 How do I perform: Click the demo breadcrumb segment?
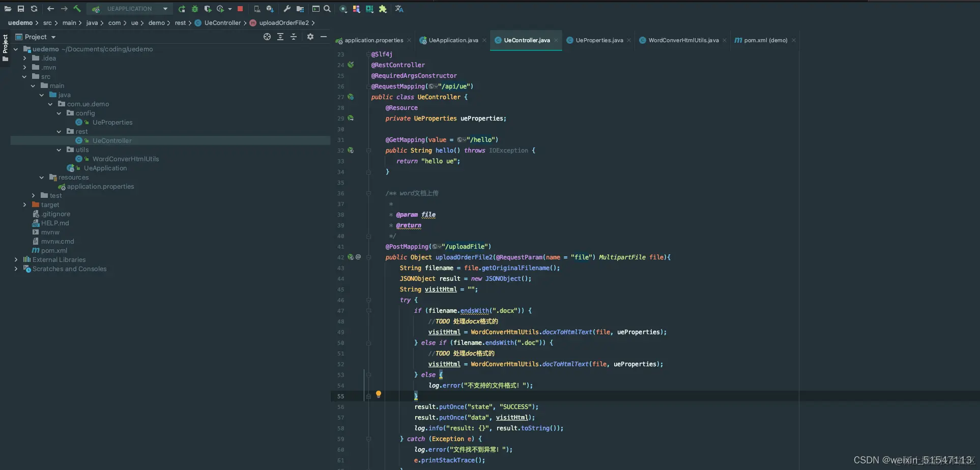[x=157, y=23]
